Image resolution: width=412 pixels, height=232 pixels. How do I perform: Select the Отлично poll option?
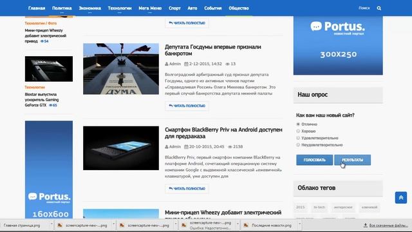(x=298, y=124)
